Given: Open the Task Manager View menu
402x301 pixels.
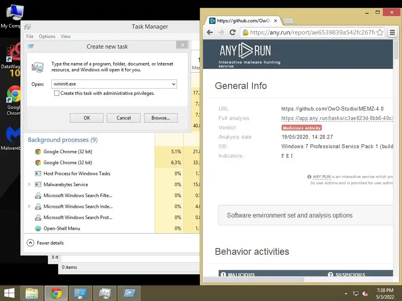Looking at the screenshot, I should [x=66, y=36].
